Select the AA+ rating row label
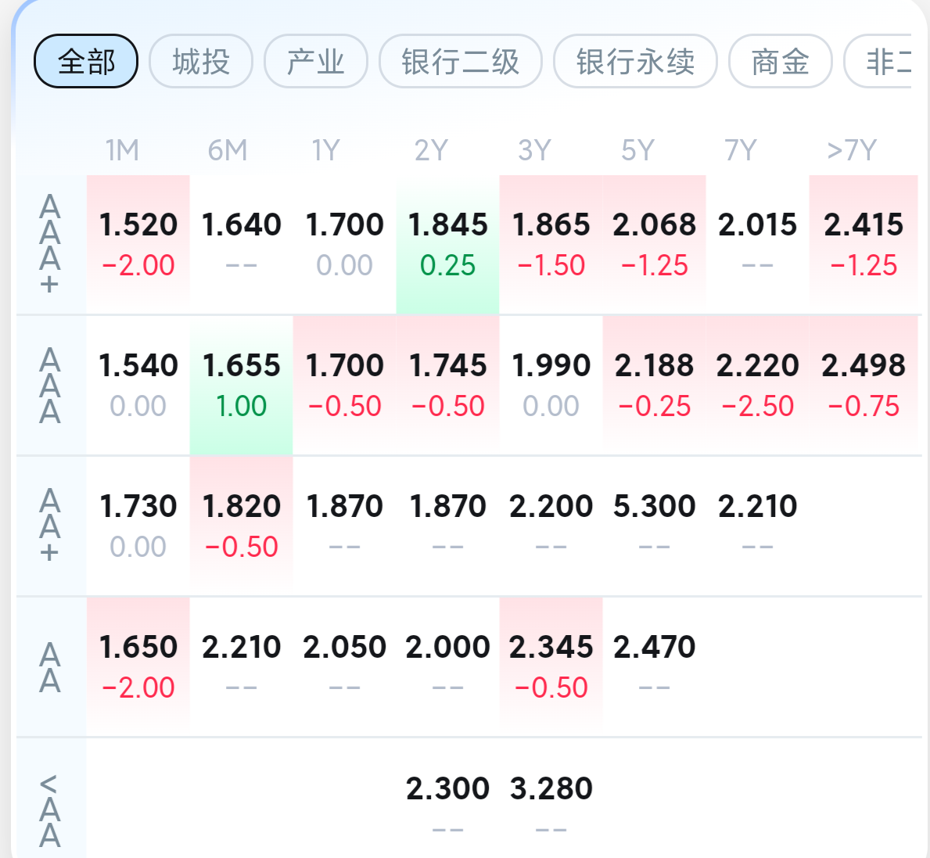 point(50,525)
